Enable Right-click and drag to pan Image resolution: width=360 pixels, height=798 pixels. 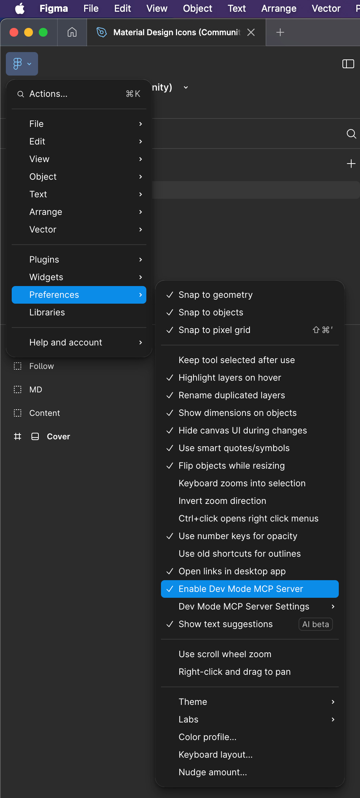click(250, 672)
